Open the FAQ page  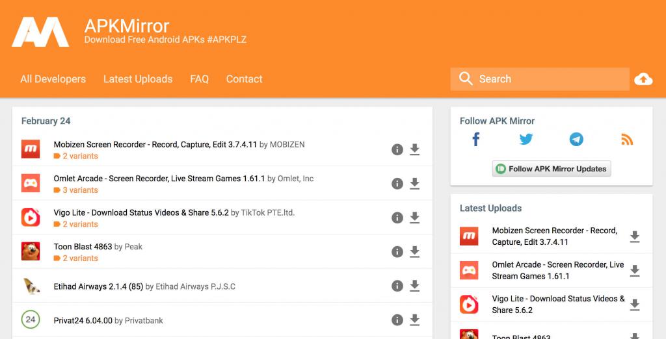coord(199,79)
